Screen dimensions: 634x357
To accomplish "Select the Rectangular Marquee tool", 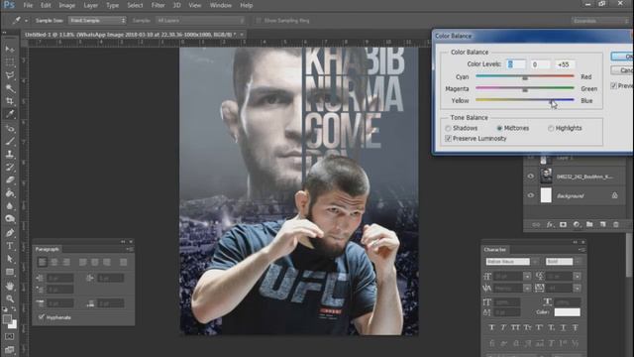I will pos(10,61).
